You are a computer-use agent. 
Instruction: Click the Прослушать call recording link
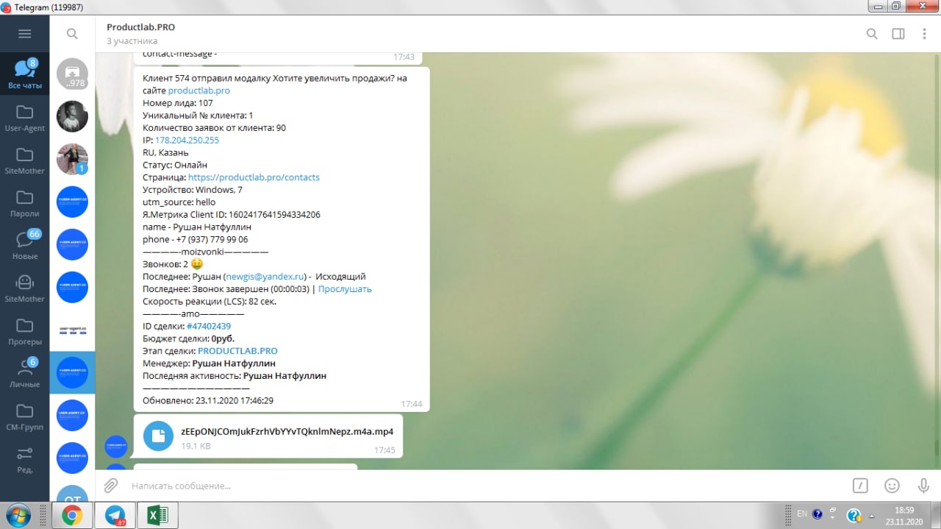point(345,289)
